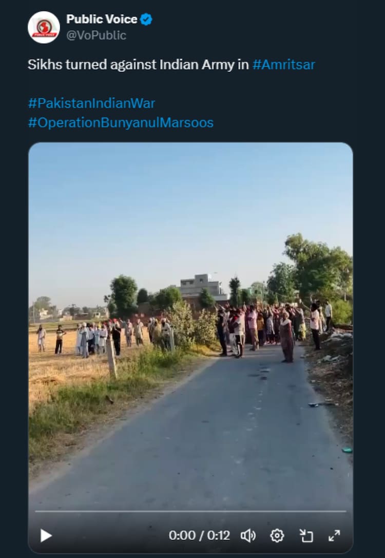Expand video to fullscreen
The height and width of the screenshot is (558, 385).
tap(334, 535)
